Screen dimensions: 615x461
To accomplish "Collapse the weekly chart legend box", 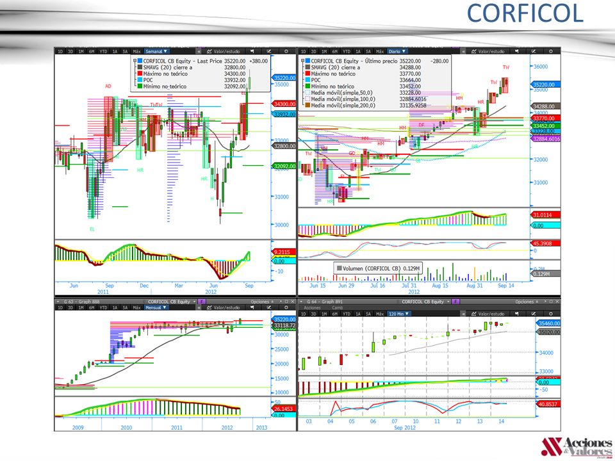I will coord(135,61).
